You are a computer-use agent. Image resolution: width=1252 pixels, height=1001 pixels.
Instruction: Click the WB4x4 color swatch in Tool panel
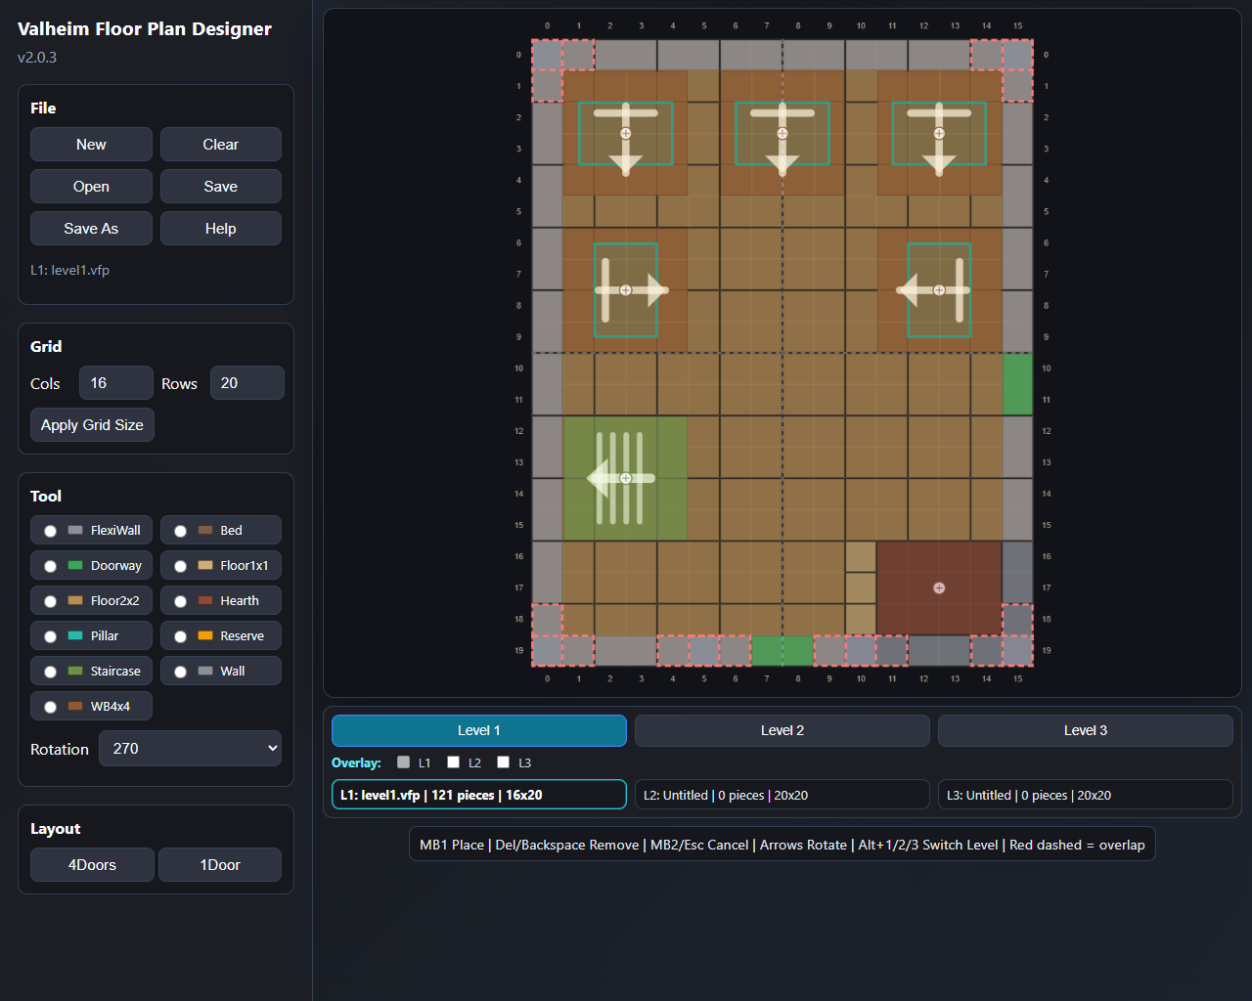click(x=75, y=706)
